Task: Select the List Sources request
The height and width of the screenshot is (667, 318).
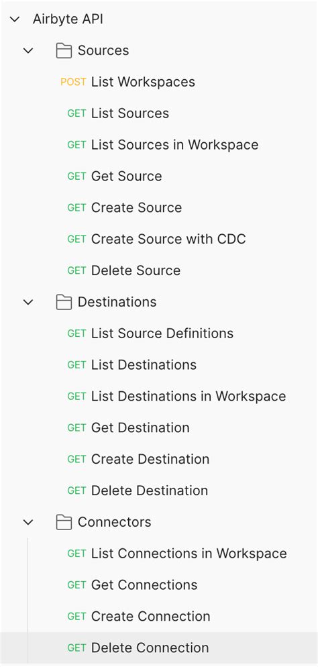Action: [159, 113]
